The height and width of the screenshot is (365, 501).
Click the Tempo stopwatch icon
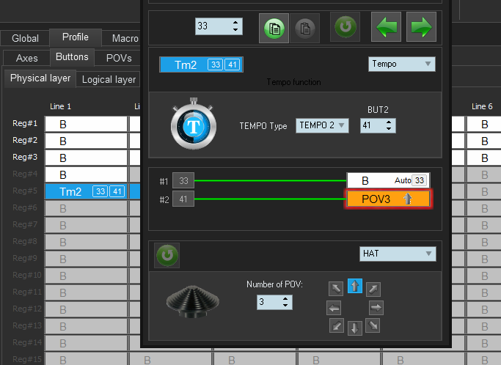pos(194,124)
